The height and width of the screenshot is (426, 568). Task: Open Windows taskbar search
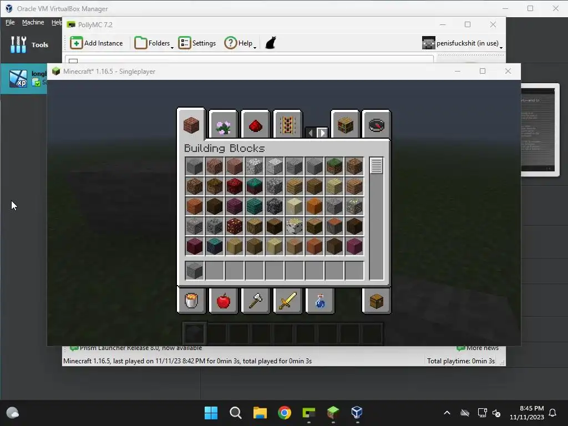pos(235,413)
